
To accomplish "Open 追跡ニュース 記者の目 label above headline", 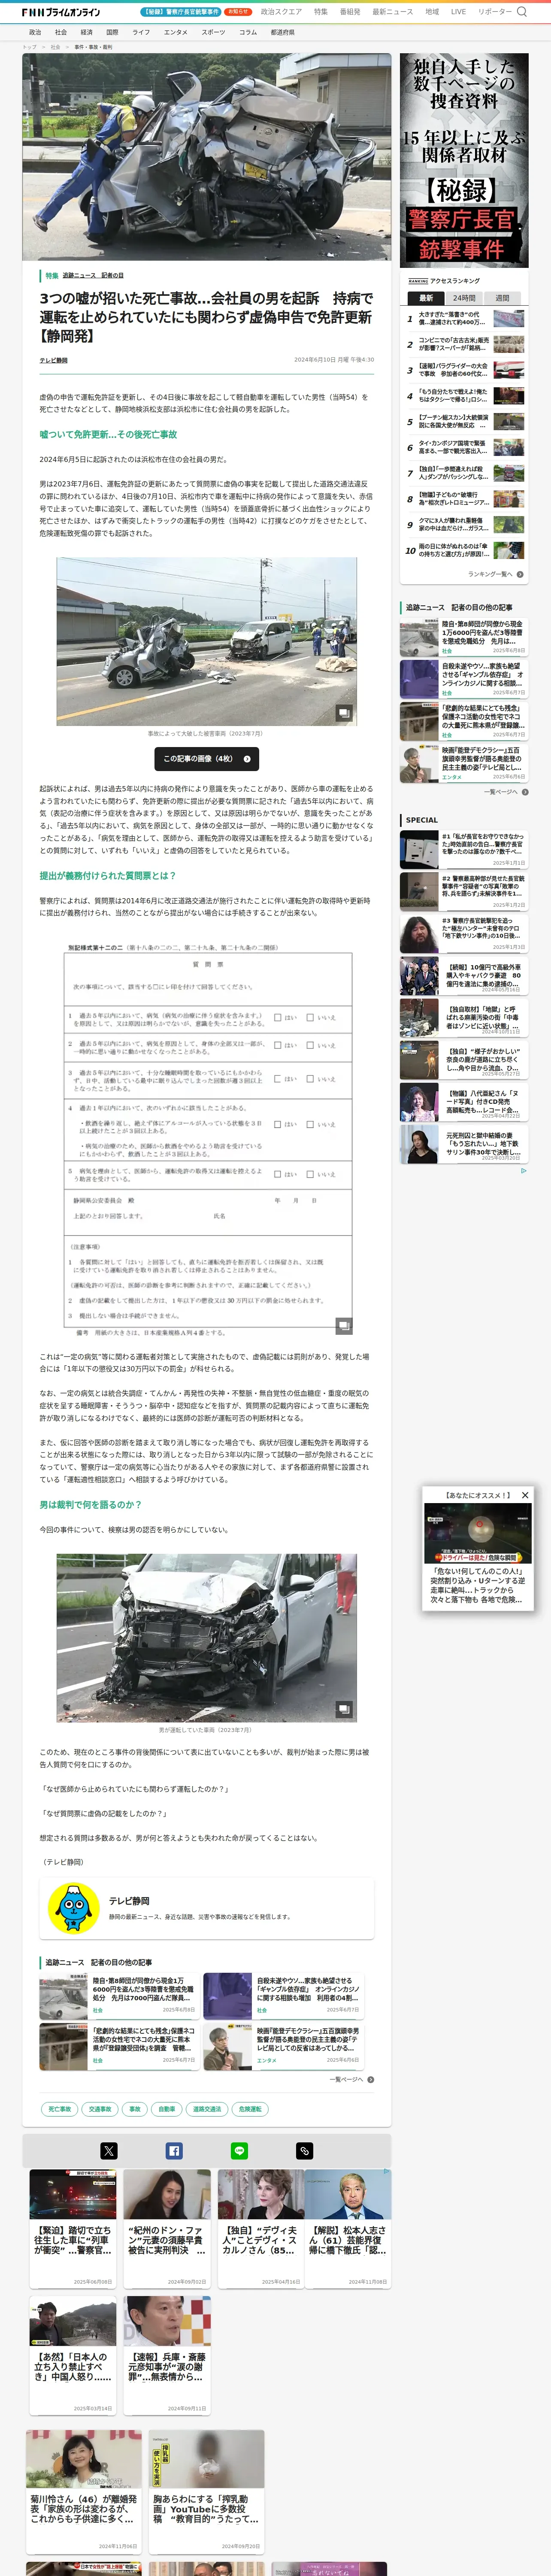I will coord(93,275).
